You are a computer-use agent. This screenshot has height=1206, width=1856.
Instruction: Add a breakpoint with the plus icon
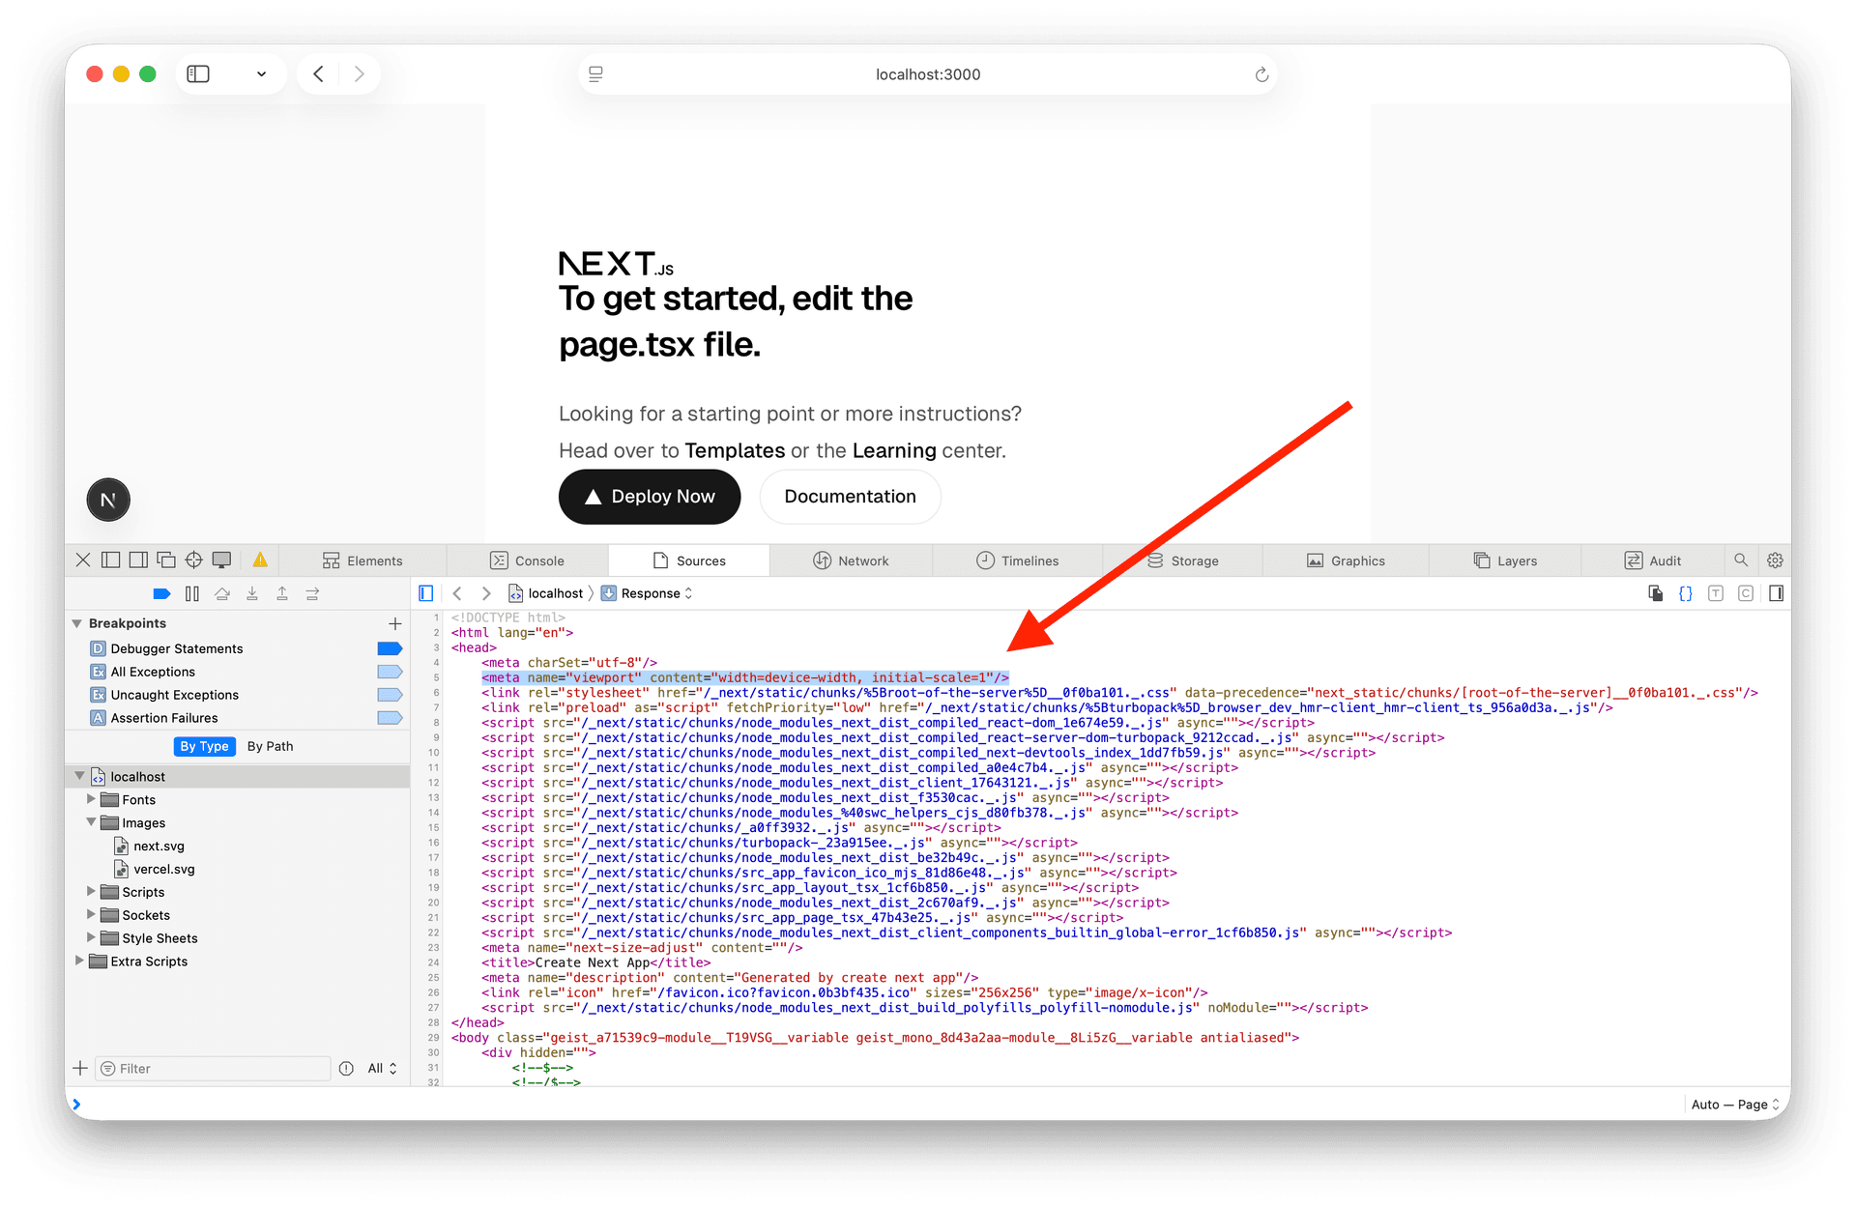tap(395, 623)
